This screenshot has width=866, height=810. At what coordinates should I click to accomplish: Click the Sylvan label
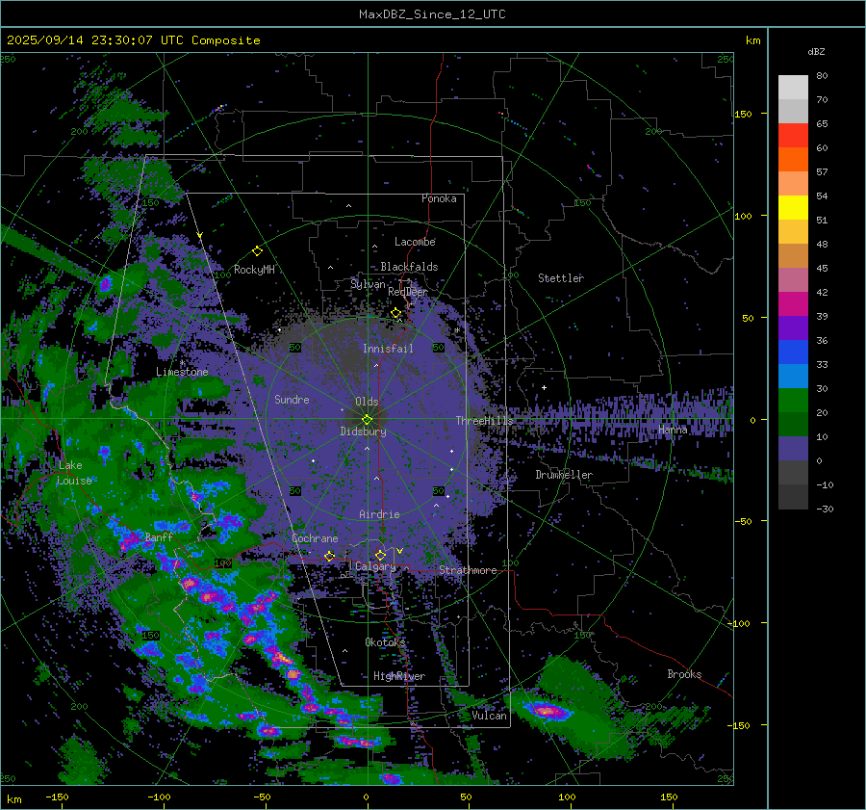368,284
